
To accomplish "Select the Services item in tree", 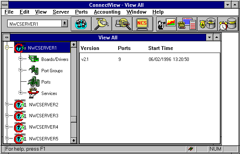I will (49, 93).
